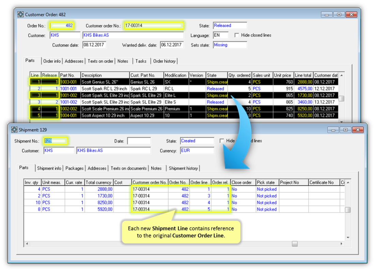Close the Shipment window
Viewport: 375px width, 271px height.
(358, 130)
